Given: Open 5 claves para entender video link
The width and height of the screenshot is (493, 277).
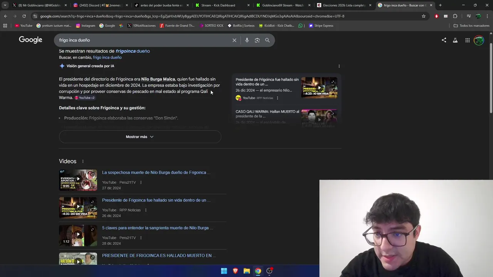Looking at the screenshot, I should tap(158, 228).
